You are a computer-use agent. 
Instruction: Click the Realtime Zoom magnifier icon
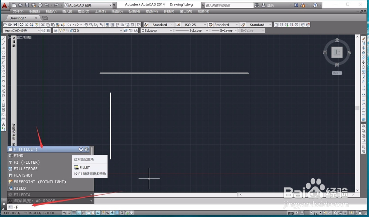coord(91,25)
